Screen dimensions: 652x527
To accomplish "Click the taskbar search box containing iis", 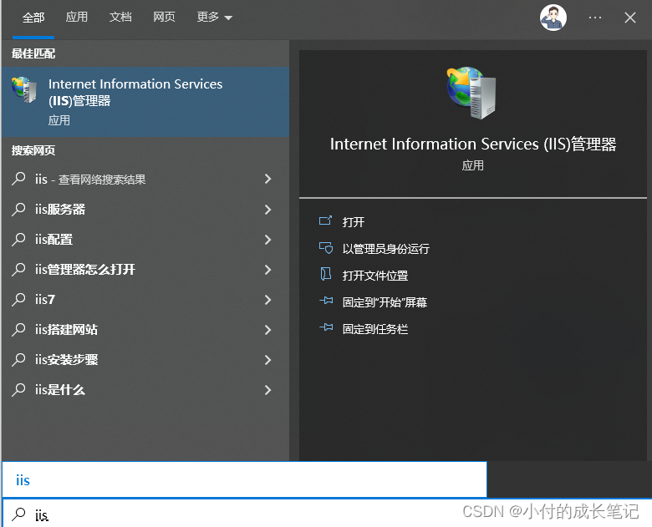I will click(327, 514).
